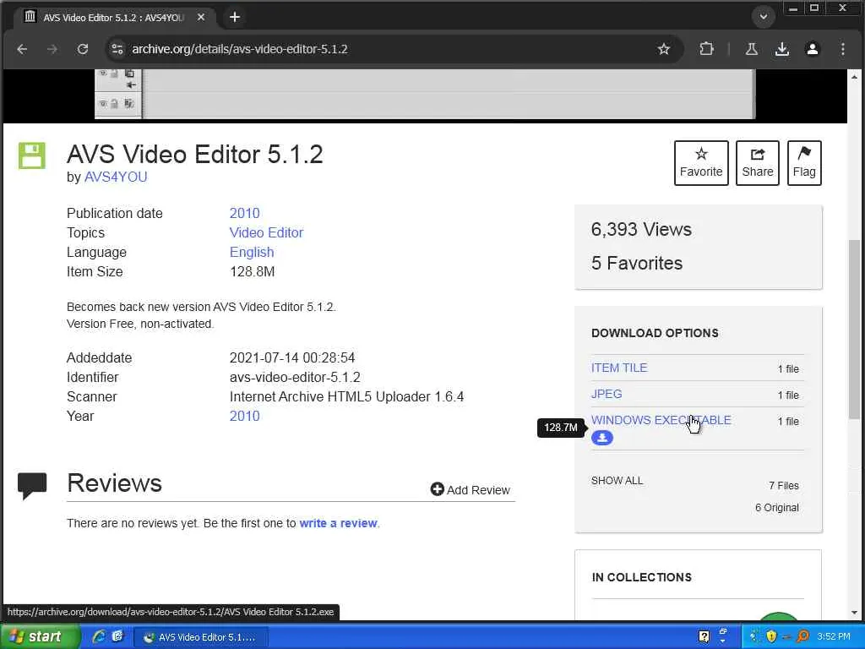
Task: Click the blue download icon under Windows Executable
Action: (x=601, y=438)
